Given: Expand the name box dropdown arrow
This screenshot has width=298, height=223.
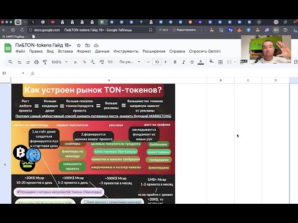Looking at the screenshot, I should click(23, 73).
